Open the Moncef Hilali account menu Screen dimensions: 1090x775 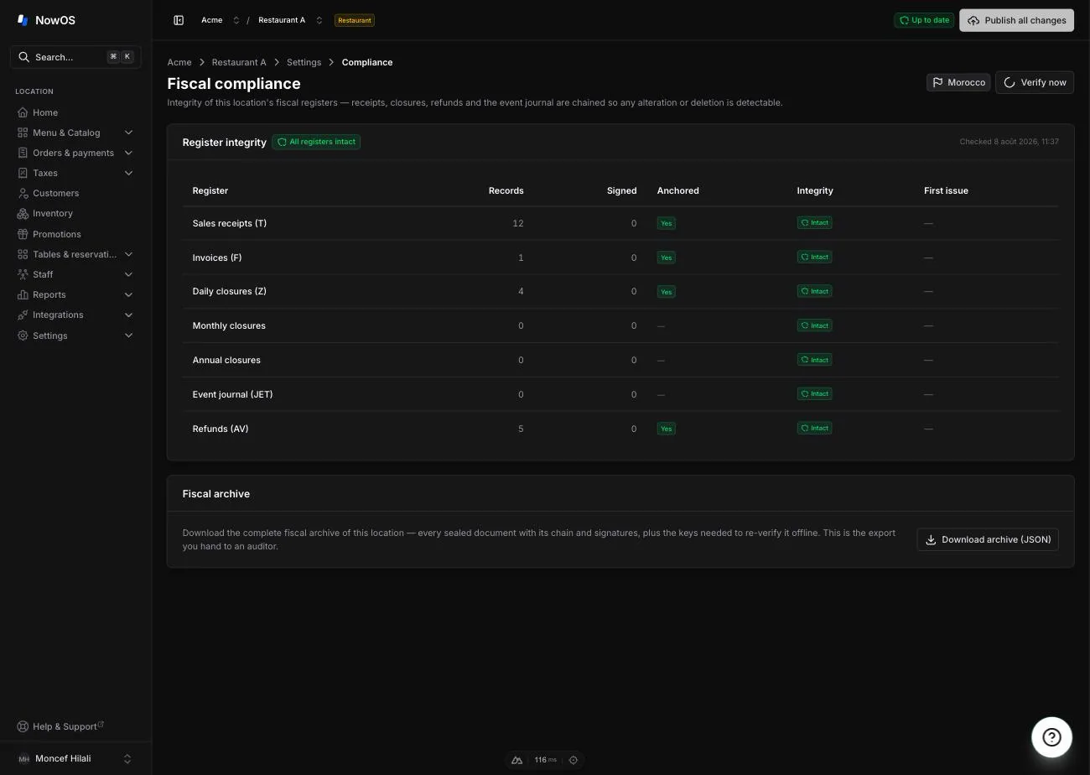tap(75, 759)
